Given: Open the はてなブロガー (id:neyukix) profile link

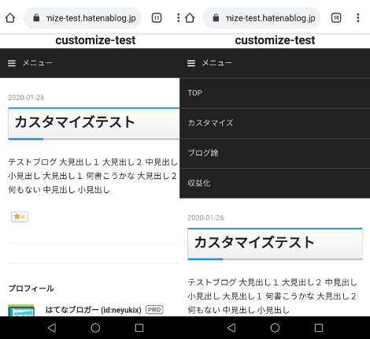Looking at the screenshot, I should tap(94, 310).
